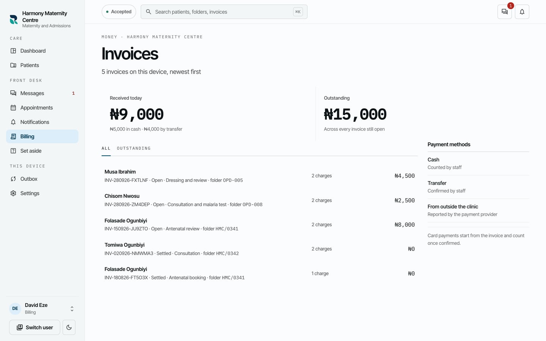Open Chisom Nwosu's invoice
The height and width of the screenshot is (341, 546).
(x=260, y=200)
